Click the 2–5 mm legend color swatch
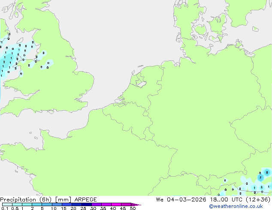This screenshot has height=210, width=272. [x=37, y=204]
